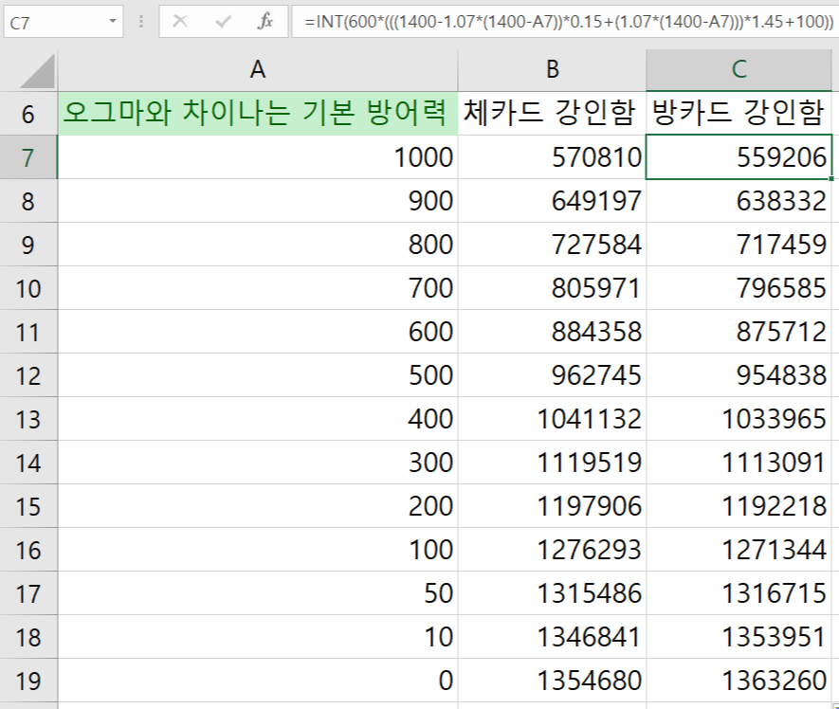
Task: Open the Name Box dropdown arrow
Action: (x=114, y=21)
